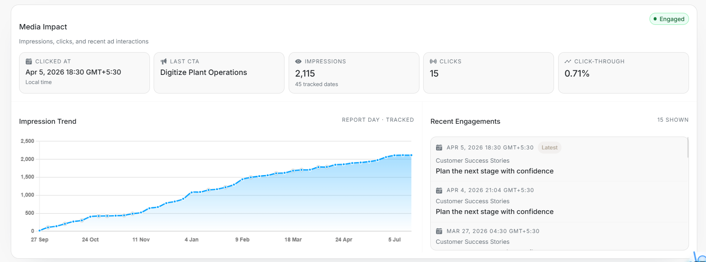Click the 24 Oct x-axis label

pos(90,240)
